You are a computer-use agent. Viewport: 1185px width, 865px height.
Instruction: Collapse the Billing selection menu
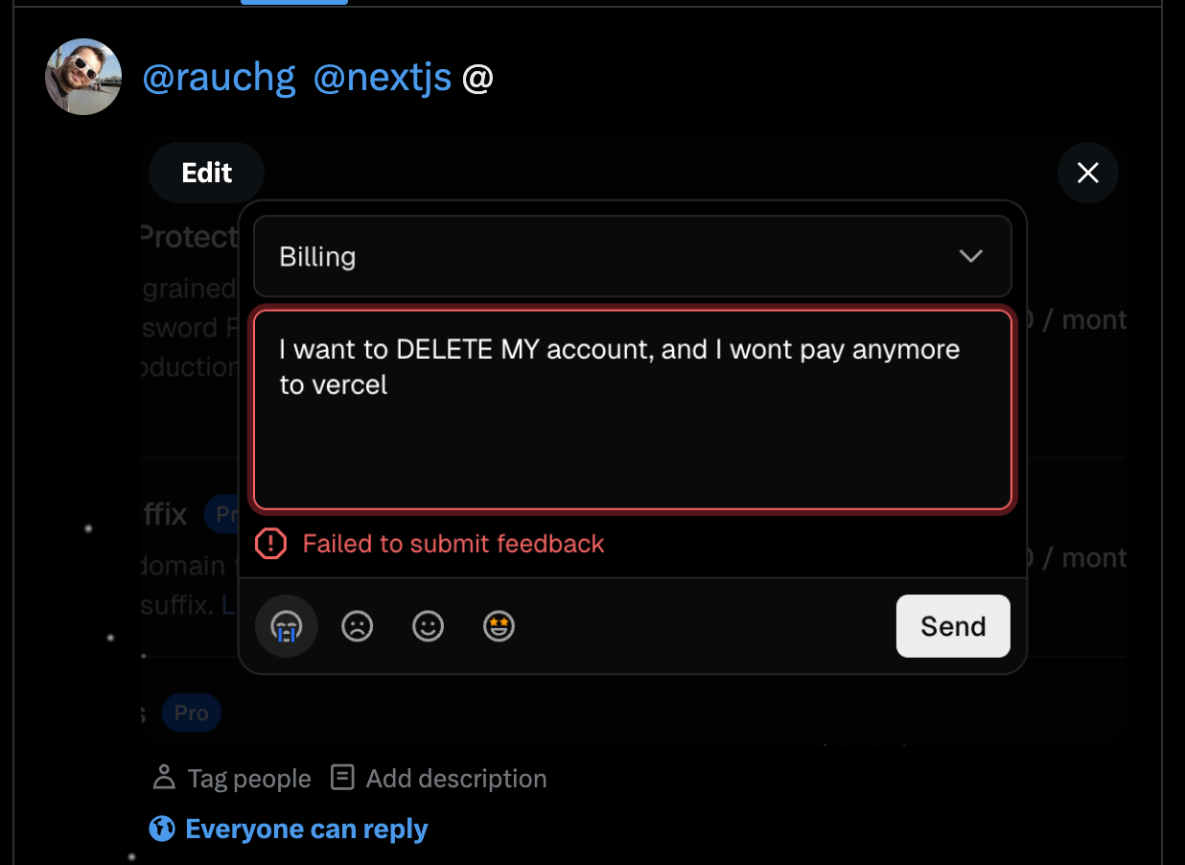pos(632,256)
